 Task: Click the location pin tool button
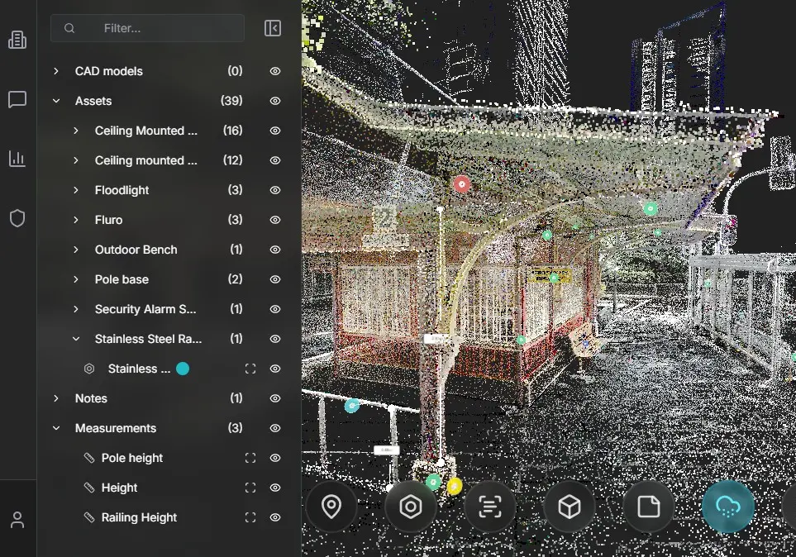pyautogui.click(x=331, y=507)
